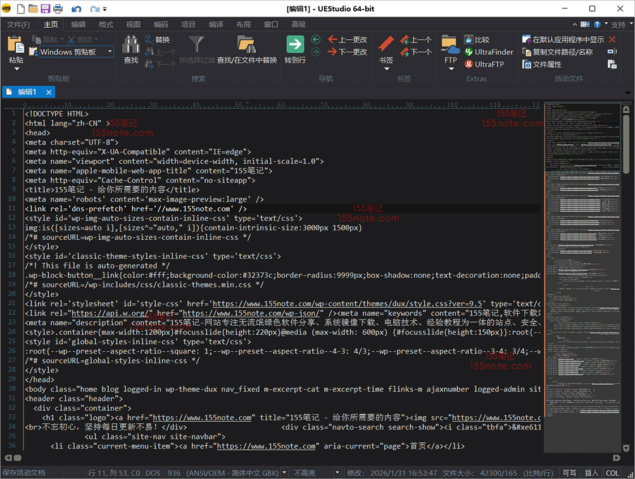Viewport: 635px width, 479px height.
Task: Launch UltraFinder from Extras group
Action: [489, 52]
